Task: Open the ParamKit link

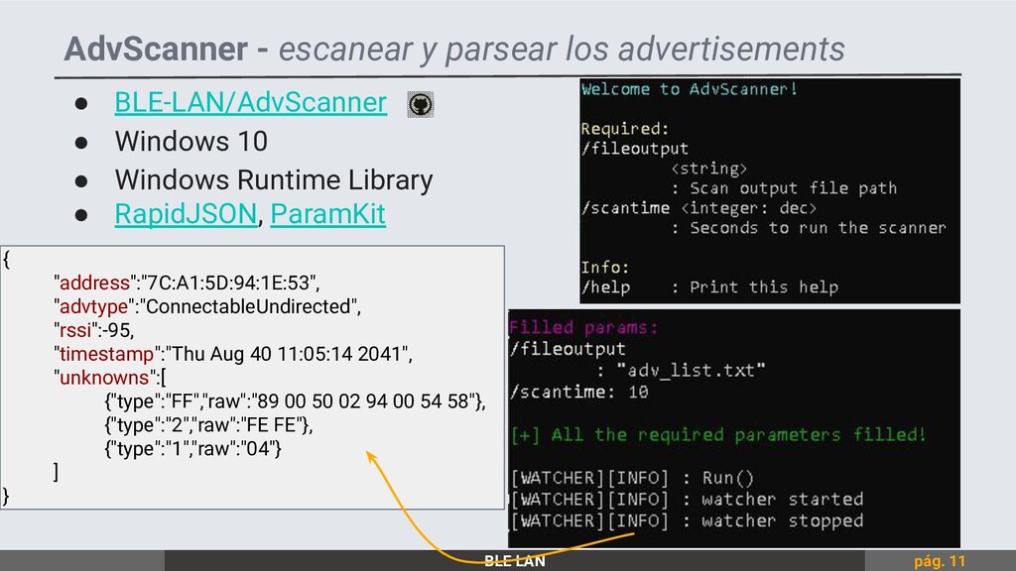Action: pos(327,214)
